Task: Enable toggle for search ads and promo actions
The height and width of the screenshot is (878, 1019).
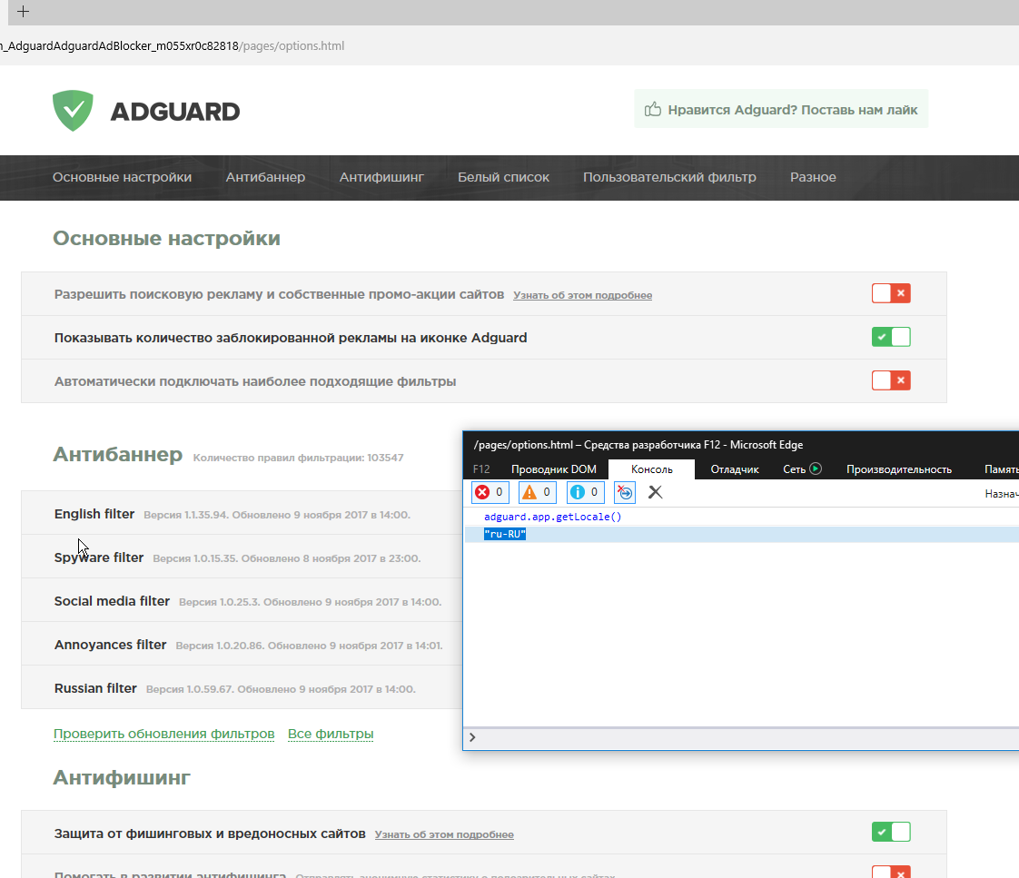Action: tap(891, 293)
